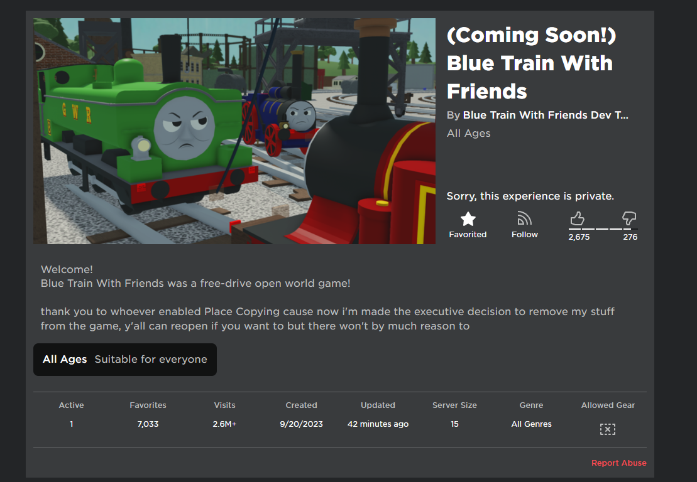Image resolution: width=697 pixels, height=482 pixels.
Task: Click the Favorites column header
Action: pyautogui.click(x=148, y=405)
